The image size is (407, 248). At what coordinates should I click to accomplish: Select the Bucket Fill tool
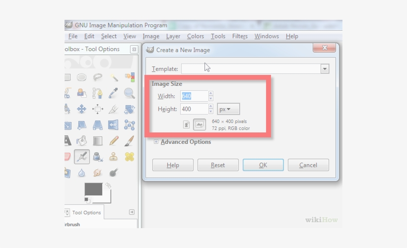point(81,141)
